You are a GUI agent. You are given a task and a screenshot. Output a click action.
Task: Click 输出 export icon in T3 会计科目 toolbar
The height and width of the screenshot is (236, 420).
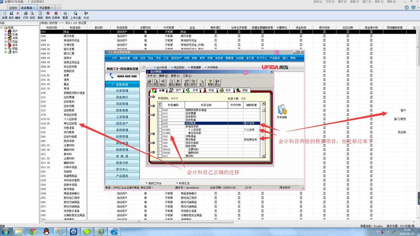(163, 83)
